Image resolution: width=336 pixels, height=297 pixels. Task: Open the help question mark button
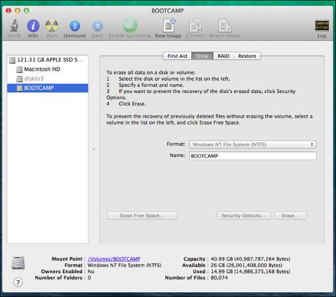18,282
